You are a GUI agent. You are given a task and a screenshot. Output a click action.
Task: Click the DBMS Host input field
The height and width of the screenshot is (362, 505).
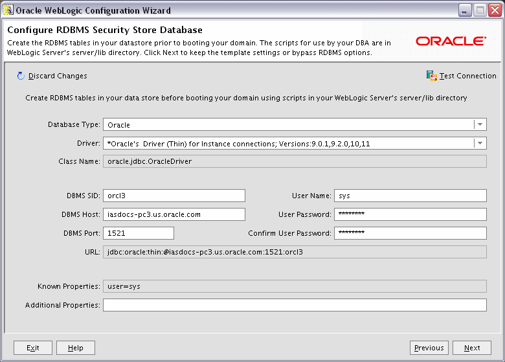(x=174, y=214)
